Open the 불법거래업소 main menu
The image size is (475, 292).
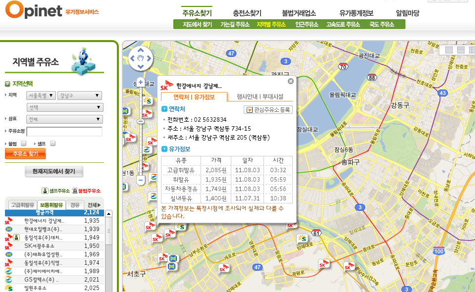[299, 13]
